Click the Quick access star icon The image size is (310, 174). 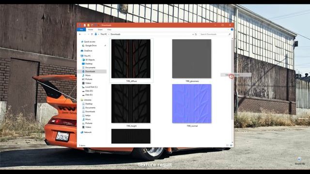[82, 42]
